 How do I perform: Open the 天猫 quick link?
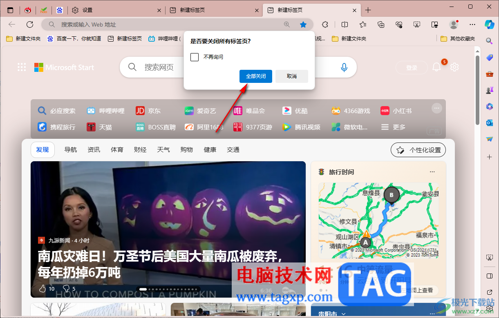pos(100,127)
